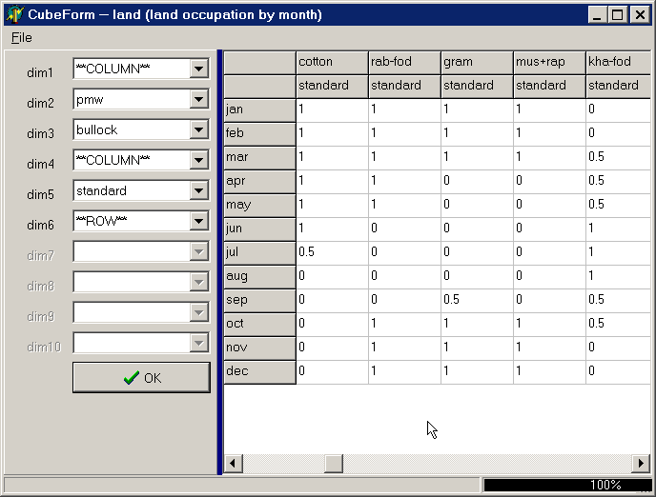
Task: Select the jul row header
Action: pos(259,252)
